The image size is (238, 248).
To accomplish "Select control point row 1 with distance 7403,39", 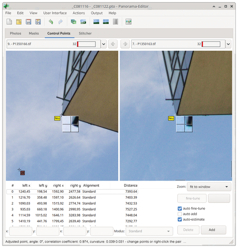I will 72,198.
